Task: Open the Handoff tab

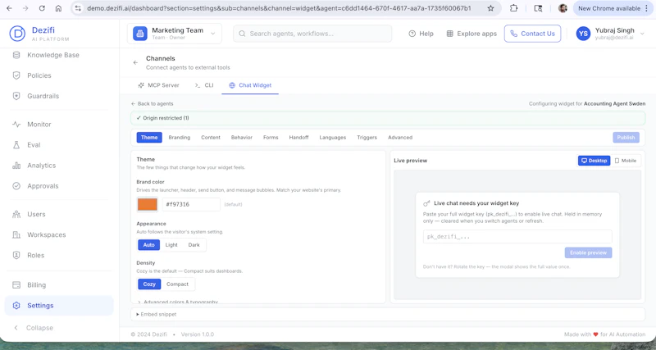Action: [x=298, y=137]
